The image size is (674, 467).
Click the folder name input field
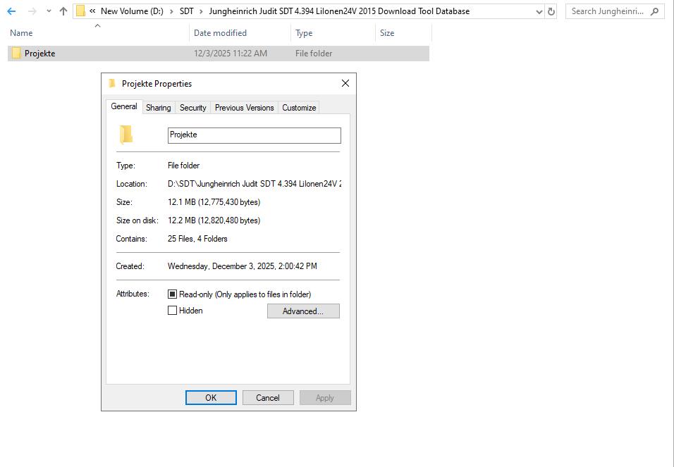click(x=254, y=135)
